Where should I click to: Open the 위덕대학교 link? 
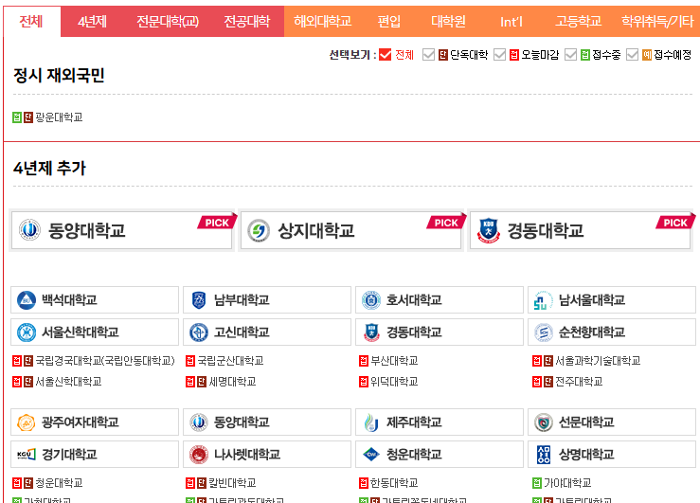(394, 382)
